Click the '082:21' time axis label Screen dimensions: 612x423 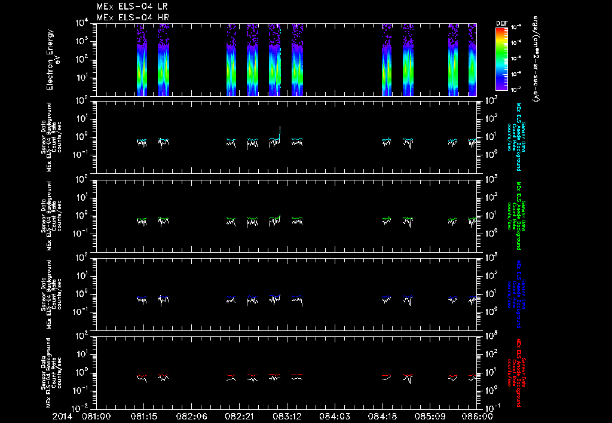tap(239, 417)
